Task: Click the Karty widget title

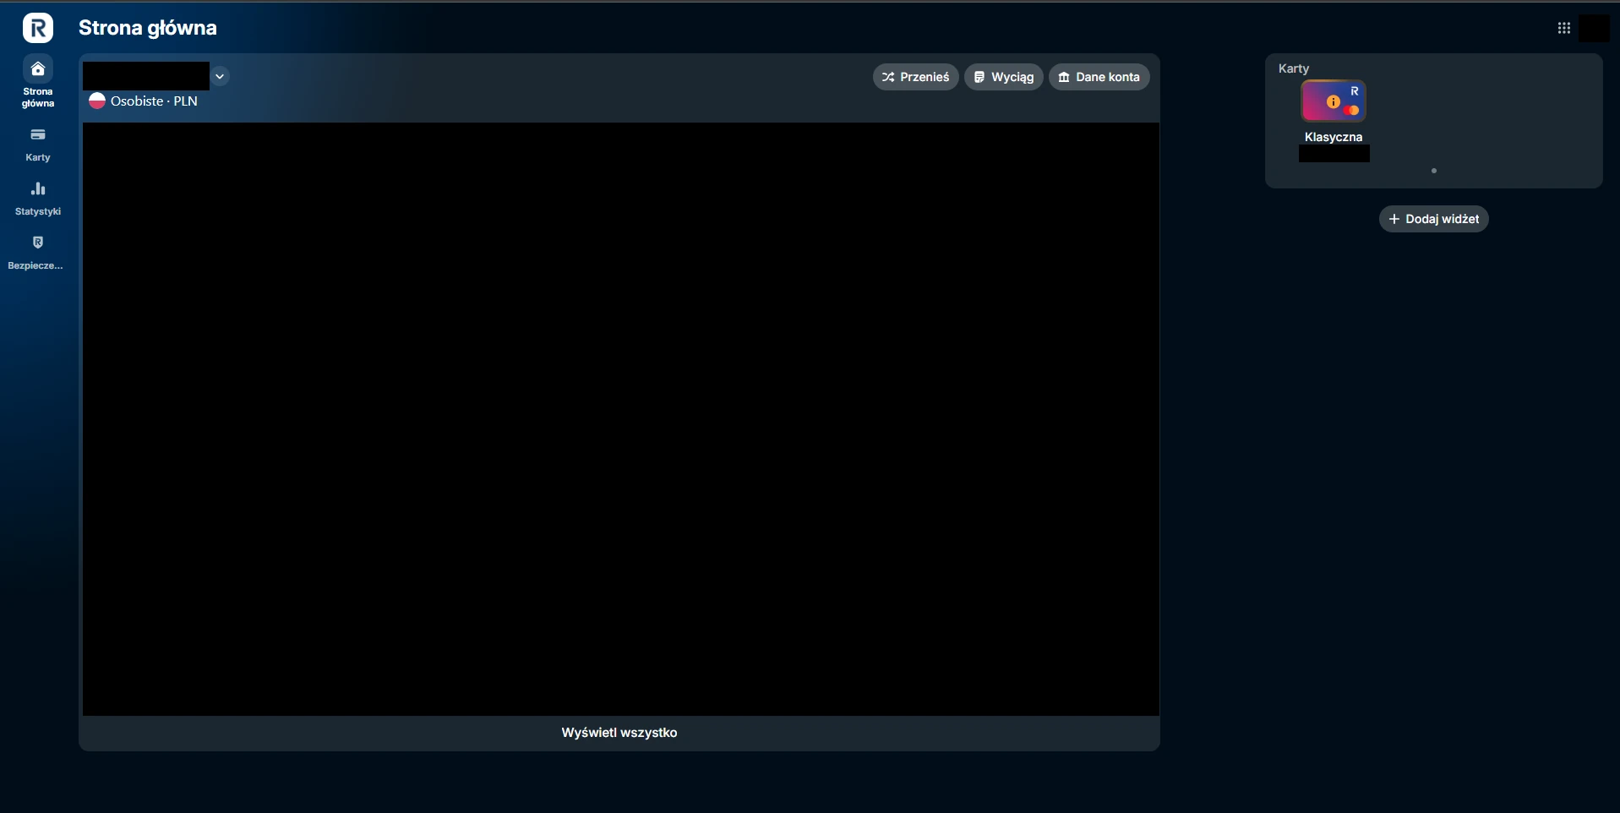Action: point(1294,68)
